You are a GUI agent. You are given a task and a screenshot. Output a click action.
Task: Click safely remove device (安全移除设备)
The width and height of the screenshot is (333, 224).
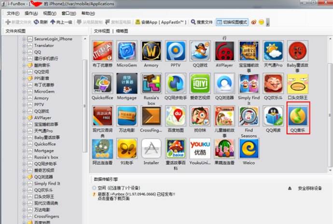[310, 188]
